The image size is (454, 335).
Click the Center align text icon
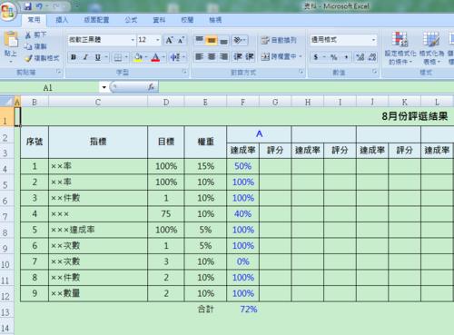tap(212, 56)
